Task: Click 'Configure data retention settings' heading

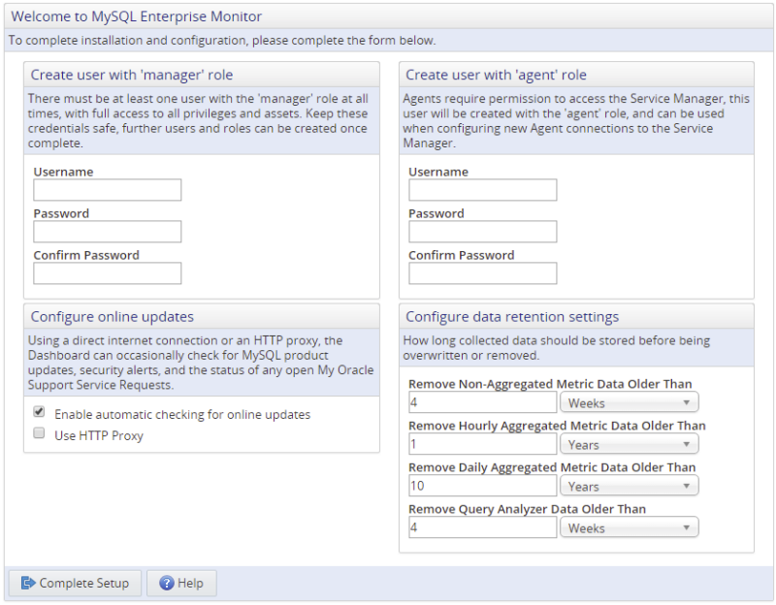Action: click(512, 317)
